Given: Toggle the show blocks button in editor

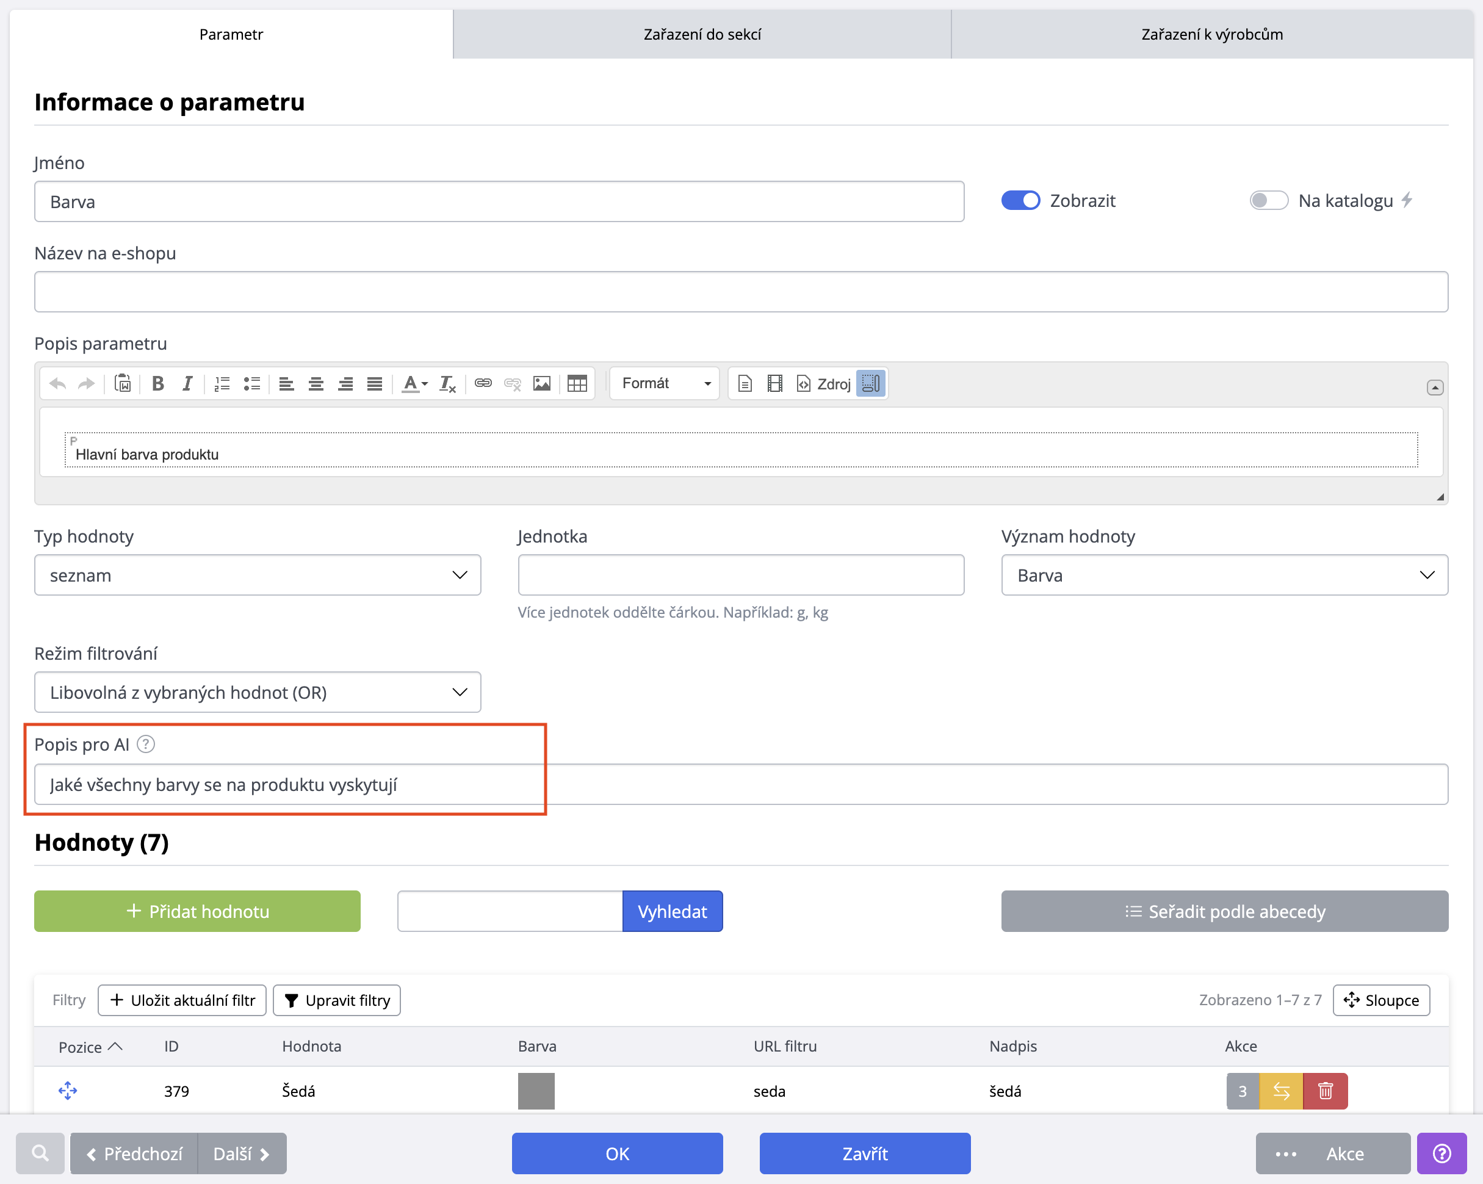Looking at the screenshot, I should point(870,383).
